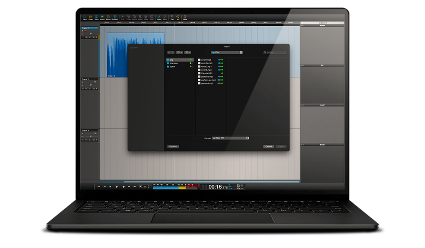Screen dimensions: 425x248
Task: Open the Clip folder path dropdown
Action: coord(227,53)
